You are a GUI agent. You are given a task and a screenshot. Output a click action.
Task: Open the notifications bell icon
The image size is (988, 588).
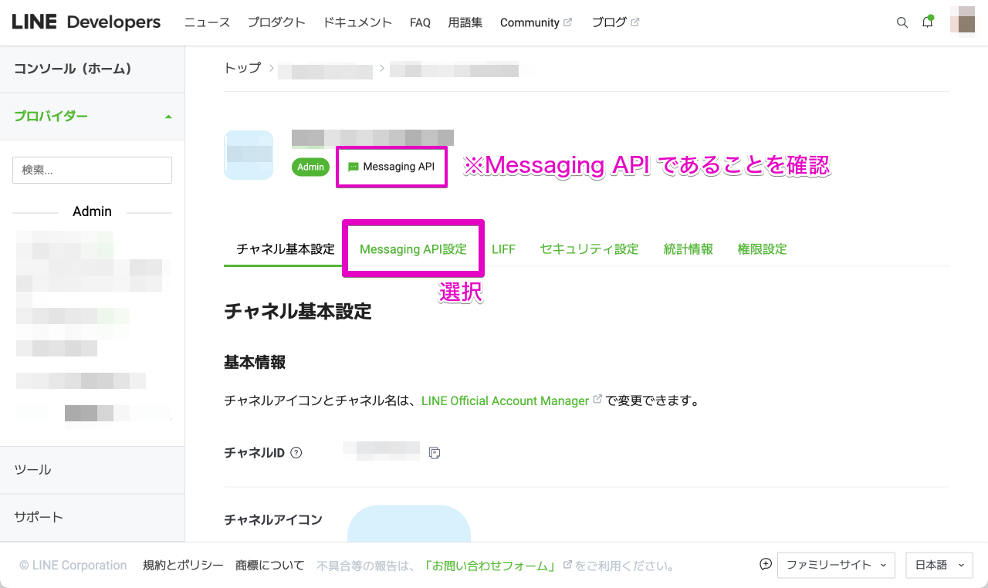coord(928,22)
